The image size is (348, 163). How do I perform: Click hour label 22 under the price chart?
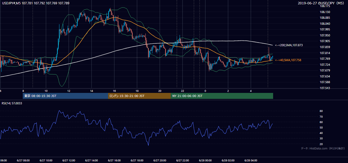click(x=182, y=91)
